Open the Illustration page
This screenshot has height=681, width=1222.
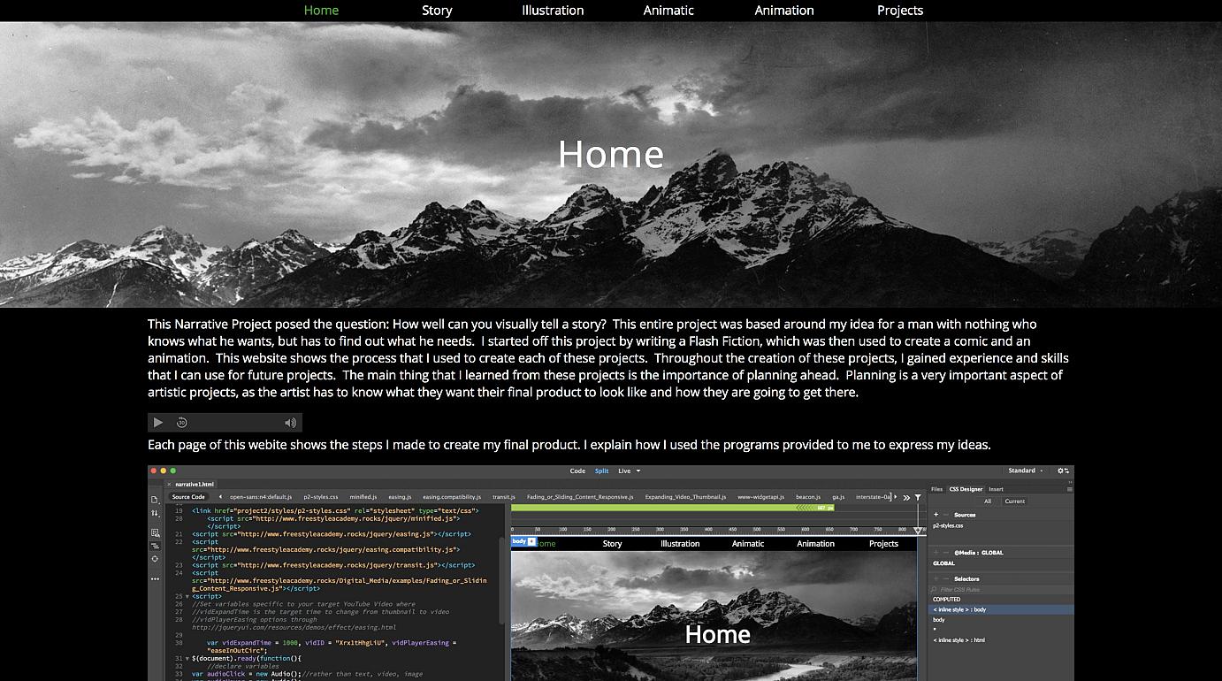[553, 11]
